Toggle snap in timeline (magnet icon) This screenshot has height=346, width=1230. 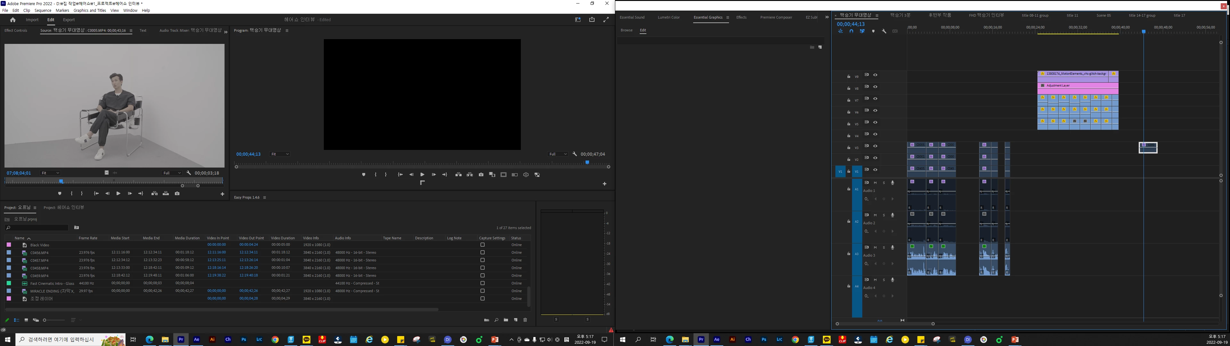[851, 31]
